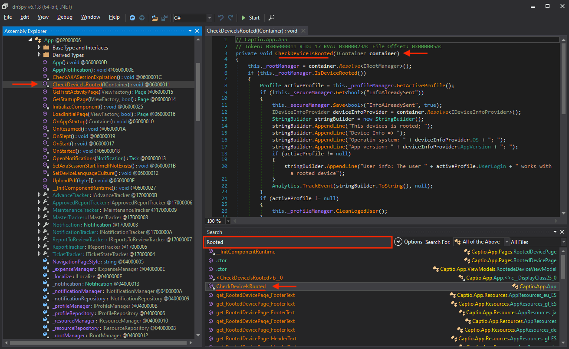Select CheckDeviceIsRooted(IContainer) in Assembly Explorer

[x=111, y=84]
